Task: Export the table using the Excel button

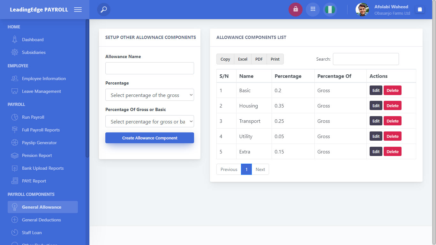Action: (x=243, y=59)
